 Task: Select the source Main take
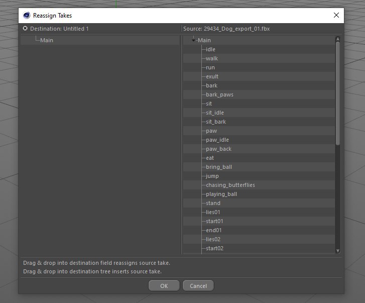(204, 40)
